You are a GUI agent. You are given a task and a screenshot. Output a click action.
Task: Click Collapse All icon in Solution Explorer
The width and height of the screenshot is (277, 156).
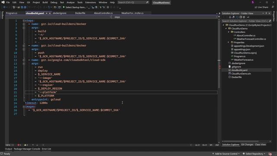coord(241,17)
